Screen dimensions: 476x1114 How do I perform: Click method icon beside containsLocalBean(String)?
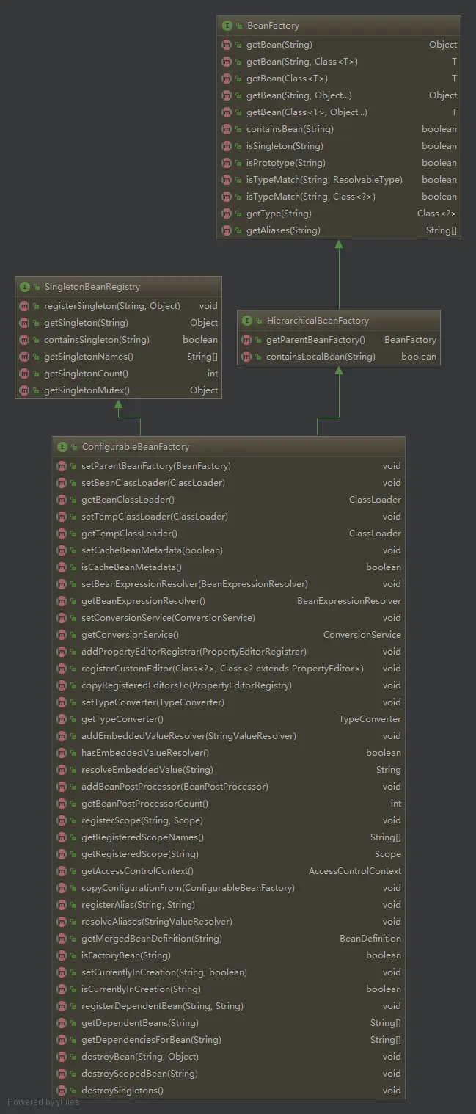pos(246,357)
